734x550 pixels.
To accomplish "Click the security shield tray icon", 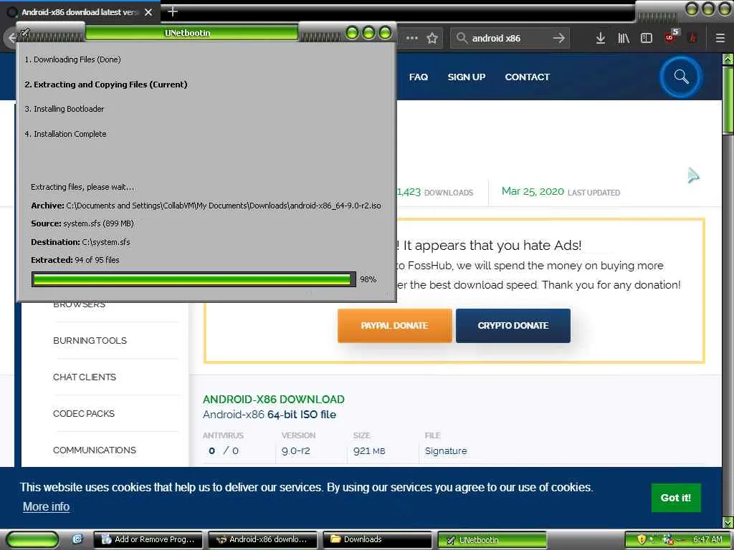I will pos(642,539).
